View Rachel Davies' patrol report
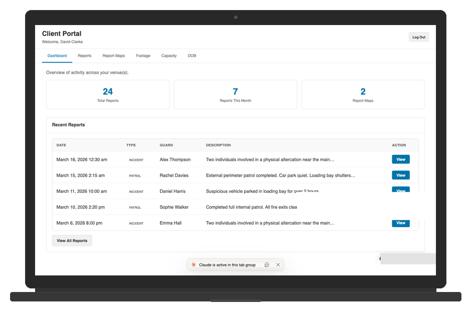The height and width of the screenshot is (311, 471). coord(400,175)
